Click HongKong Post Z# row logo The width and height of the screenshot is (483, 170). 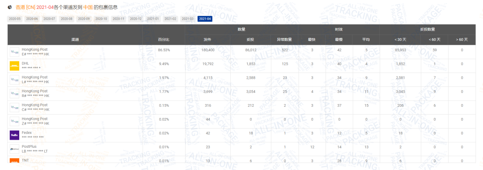coord(15,121)
